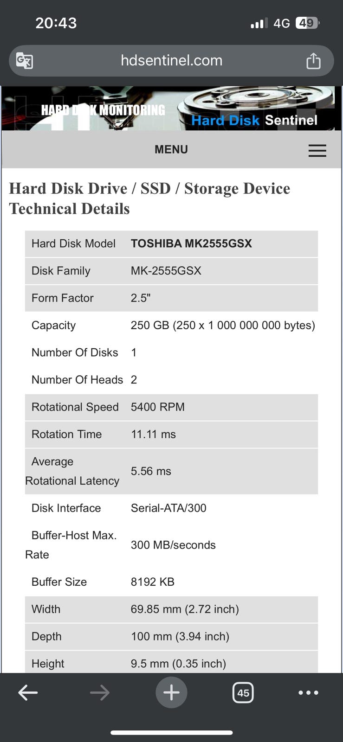This screenshot has height=742, width=343.
Task: Open the tab switcher showing 45 tabs
Action: [243, 693]
